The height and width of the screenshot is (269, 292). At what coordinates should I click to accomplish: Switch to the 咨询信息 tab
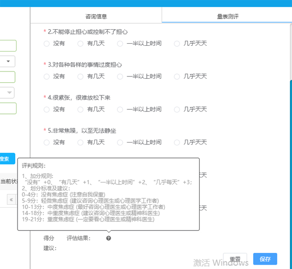tap(96, 17)
